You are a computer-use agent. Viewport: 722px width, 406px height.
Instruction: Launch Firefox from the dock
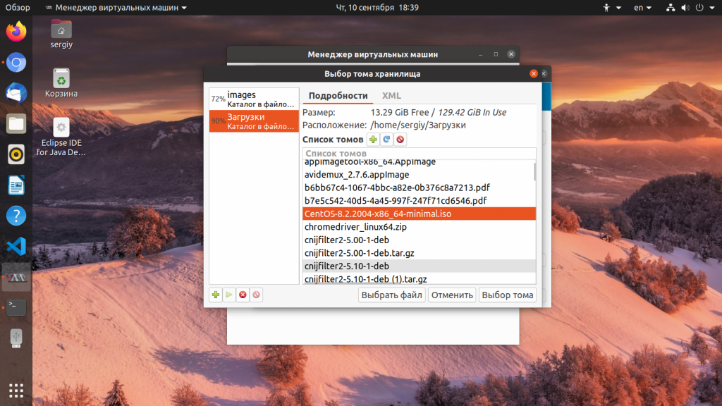pyautogui.click(x=16, y=32)
